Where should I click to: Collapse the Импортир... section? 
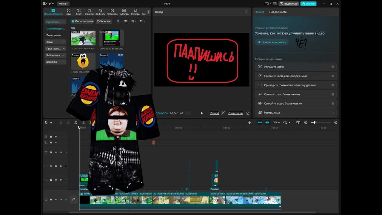click(x=64, y=22)
